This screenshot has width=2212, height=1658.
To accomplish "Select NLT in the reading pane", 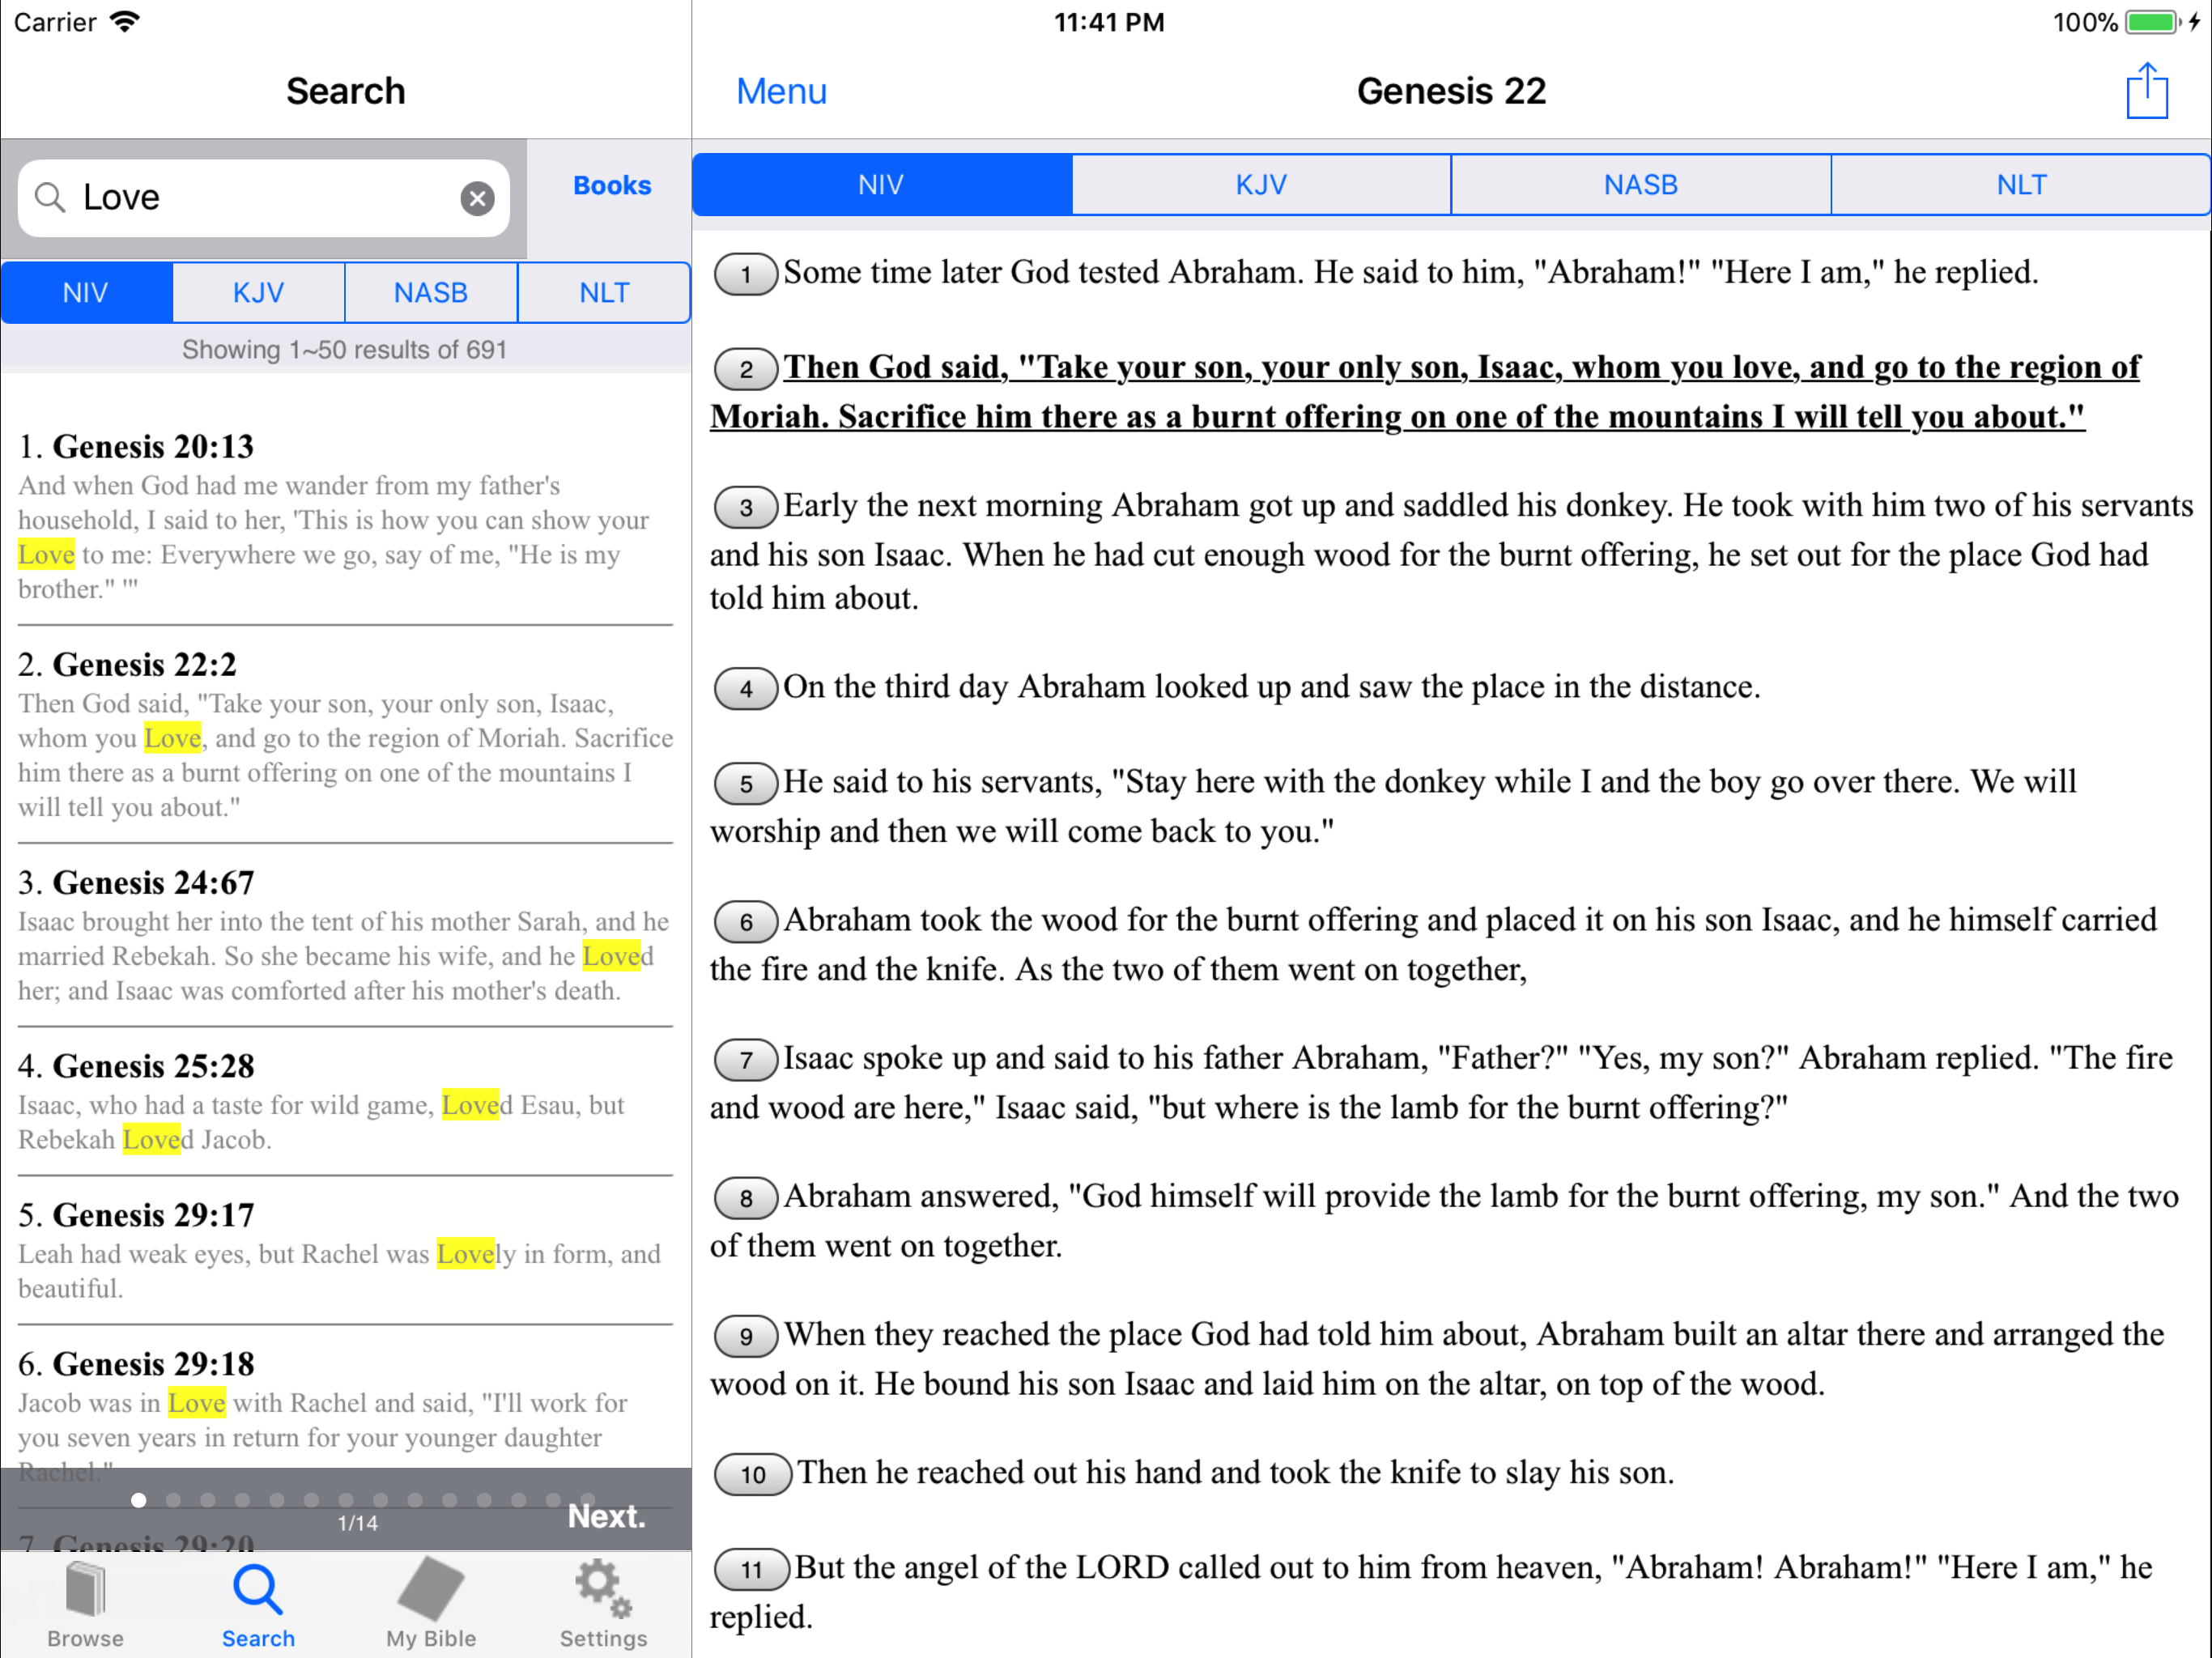I will click(x=2021, y=185).
